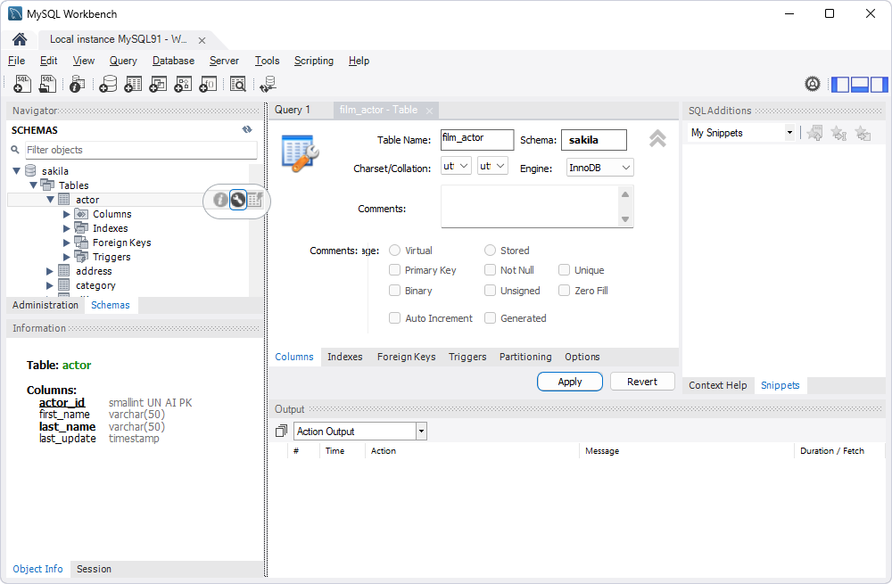Image resolution: width=892 pixels, height=584 pixels.
Task: Open an SQL script file in new tab
Action: [x=47, y=84]
